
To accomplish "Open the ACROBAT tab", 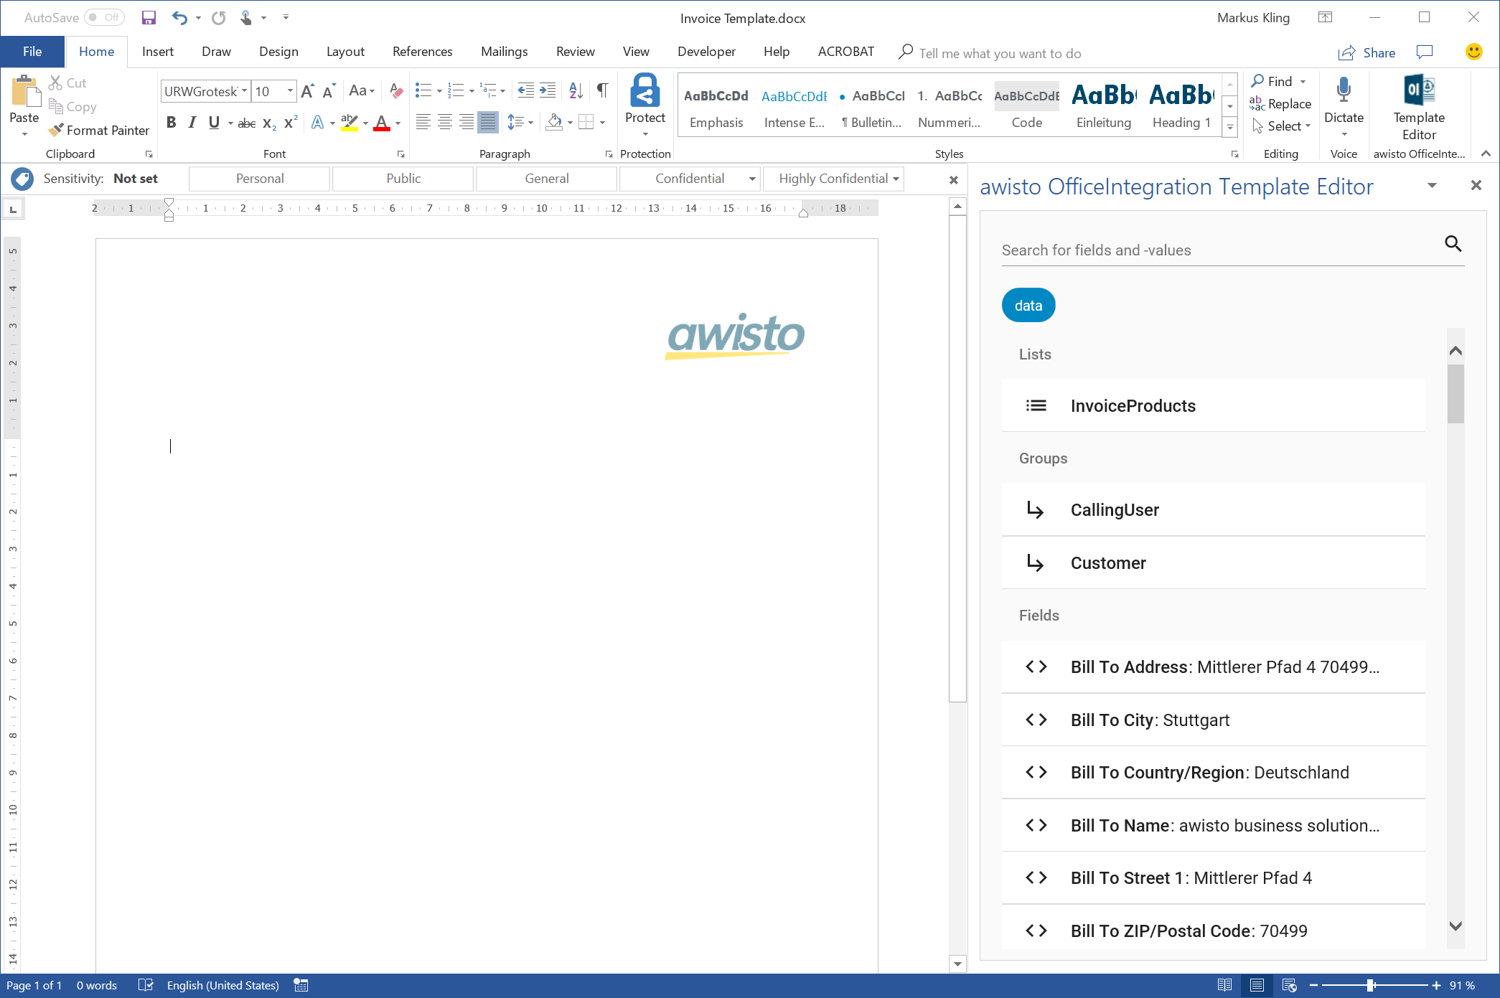I will click(846, 52).
